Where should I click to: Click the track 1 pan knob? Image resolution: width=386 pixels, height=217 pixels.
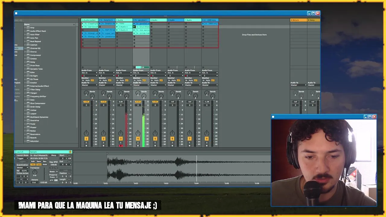(x=86, y=133)
